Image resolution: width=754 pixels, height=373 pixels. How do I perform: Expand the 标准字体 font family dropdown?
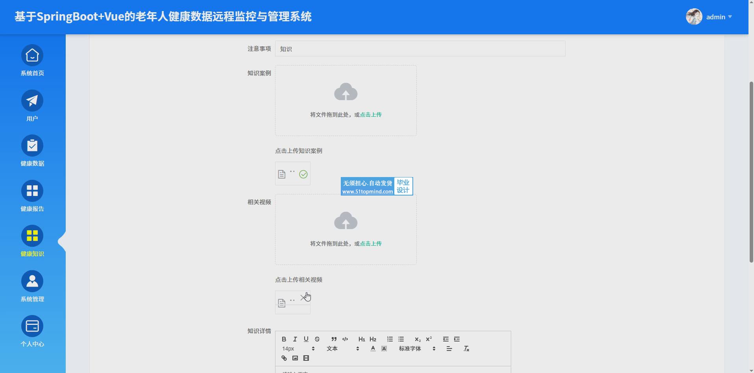pyautogui.click(x=417, y=349)
